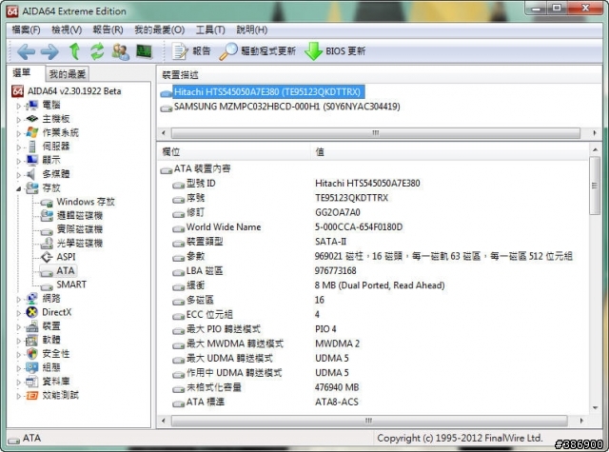Select the 作業系統 Windows flag icon
609x452 pixels.
(x=31, y=133)
